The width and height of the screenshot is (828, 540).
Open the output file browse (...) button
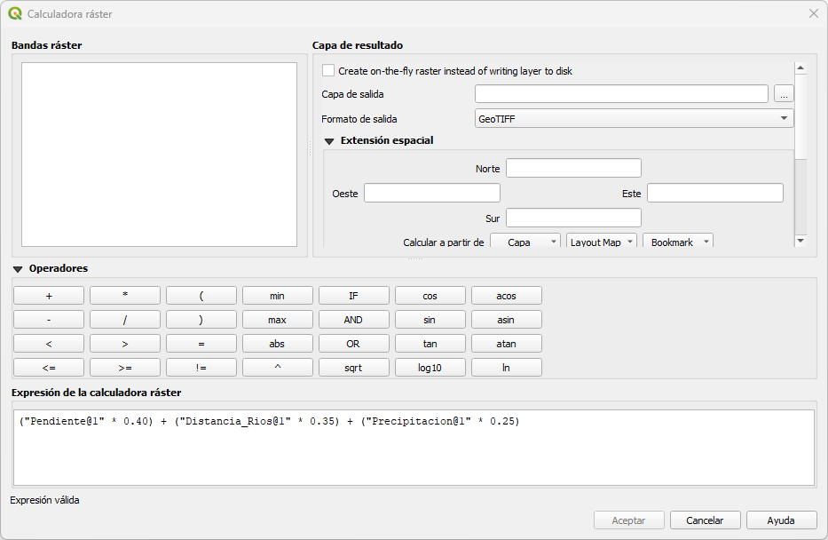(784, 94)
